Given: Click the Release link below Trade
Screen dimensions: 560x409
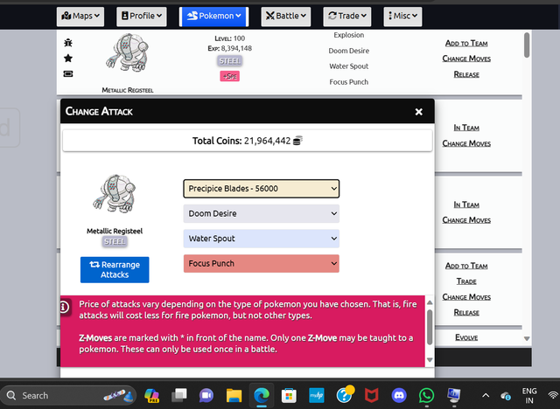Looking at the screenshot, I should point(466,313).
